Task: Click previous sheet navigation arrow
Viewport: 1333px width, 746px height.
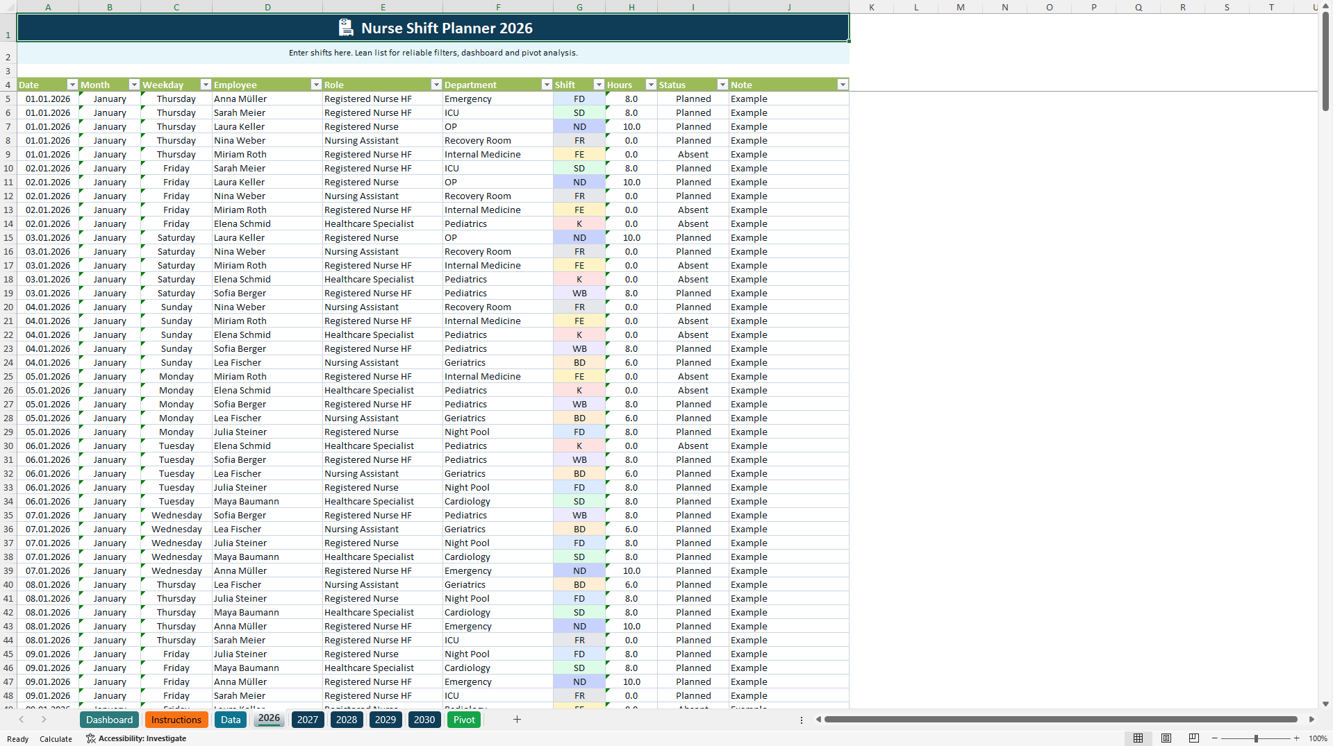Action: [x=22, y=720]
